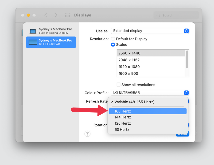The image size is (214, 165).
Task: Choose 144 Hertz refresh rate
Action: pos(148,117)
